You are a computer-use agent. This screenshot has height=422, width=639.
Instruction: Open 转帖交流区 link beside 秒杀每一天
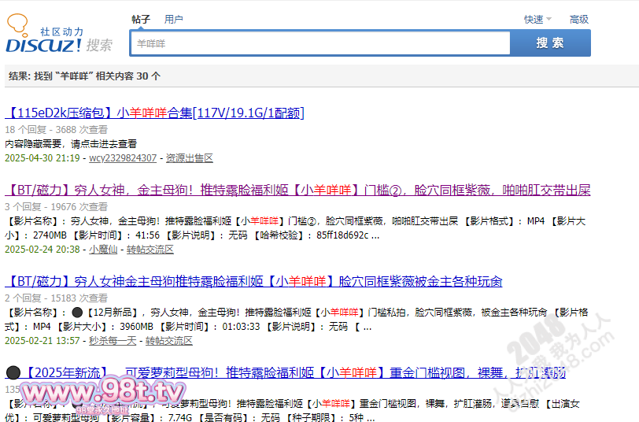tap(168, 341)
